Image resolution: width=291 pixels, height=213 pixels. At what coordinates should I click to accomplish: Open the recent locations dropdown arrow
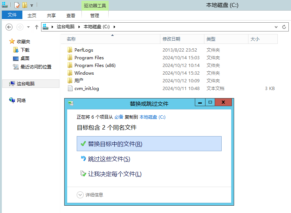[28, 27]
